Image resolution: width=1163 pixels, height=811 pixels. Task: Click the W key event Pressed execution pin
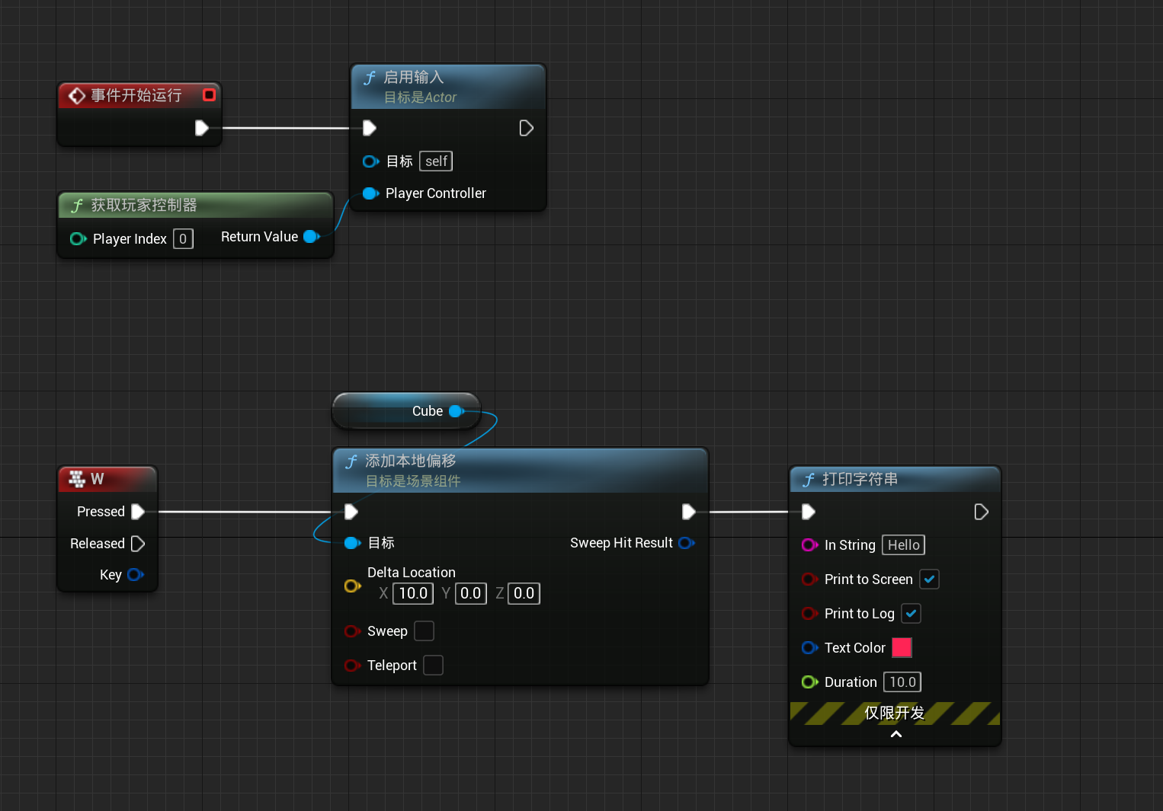tap(138, 512)
